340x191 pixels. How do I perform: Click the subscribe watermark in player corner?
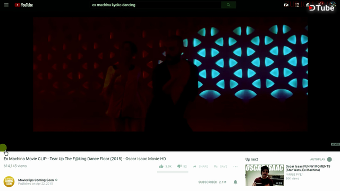pos(335,144)
